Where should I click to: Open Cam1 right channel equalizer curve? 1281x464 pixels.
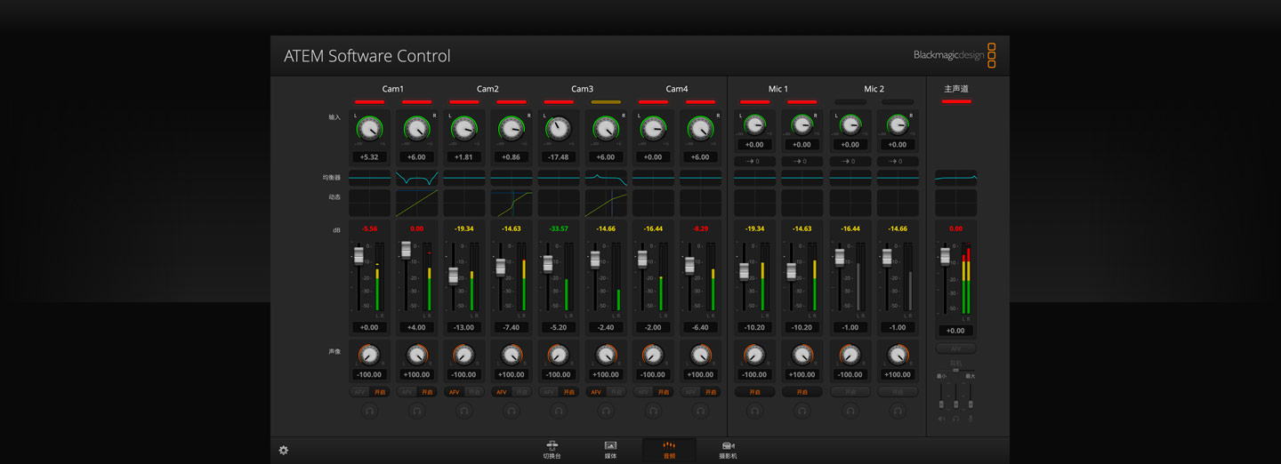point(416,178)
